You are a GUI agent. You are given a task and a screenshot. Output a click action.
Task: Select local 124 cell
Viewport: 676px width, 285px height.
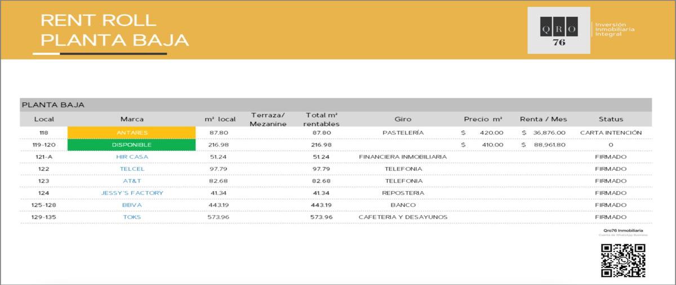(44, 193)
